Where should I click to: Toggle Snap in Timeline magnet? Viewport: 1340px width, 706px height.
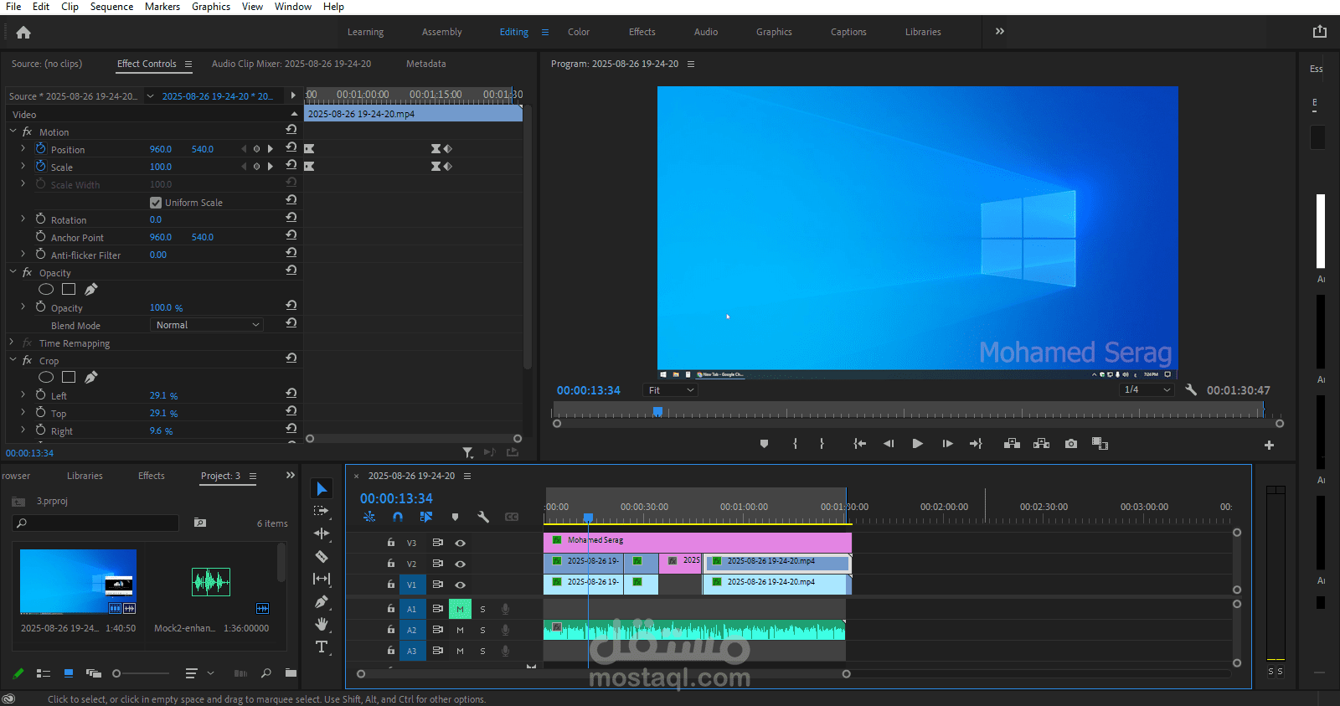[398, 517]
